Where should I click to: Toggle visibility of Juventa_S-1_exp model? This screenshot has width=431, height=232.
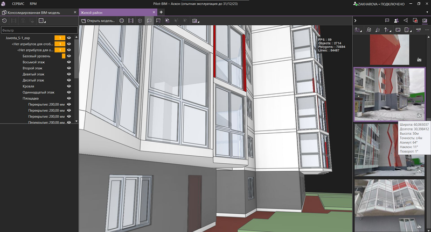pos(69,38)
